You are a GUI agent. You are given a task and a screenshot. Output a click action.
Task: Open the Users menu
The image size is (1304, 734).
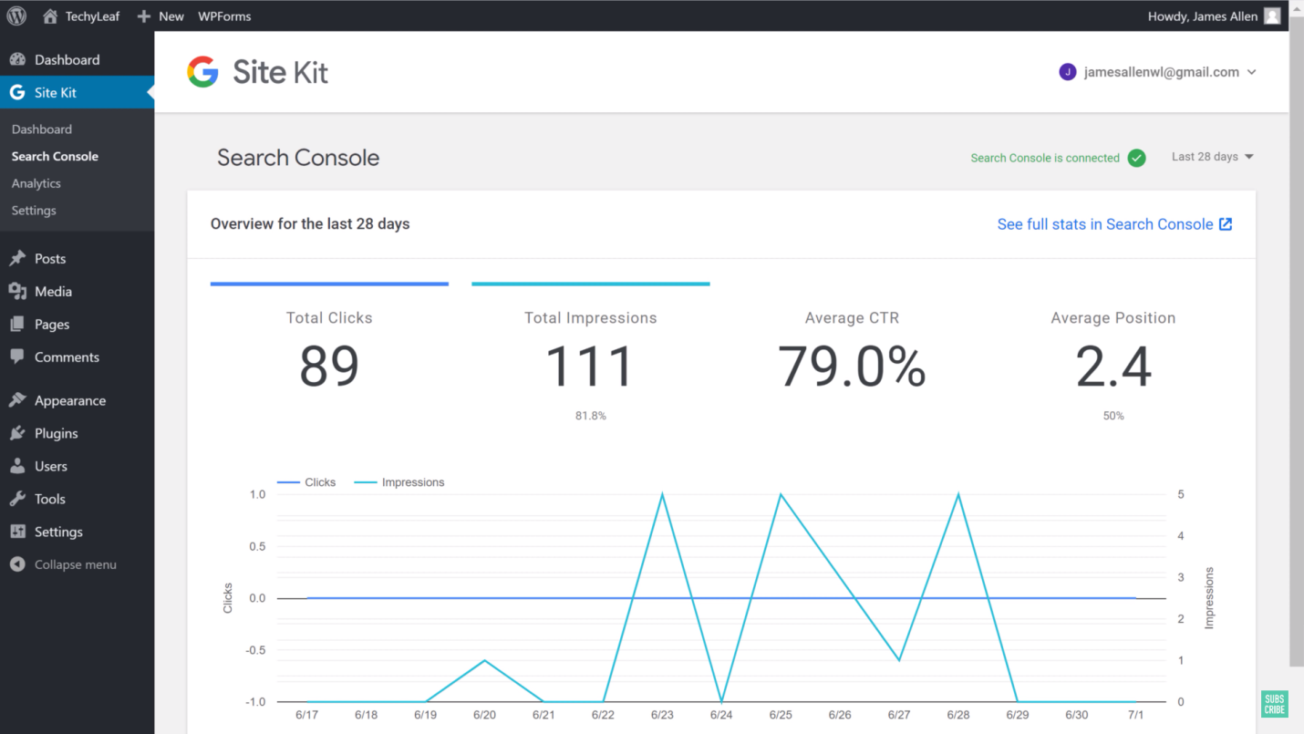coord(78,466)
